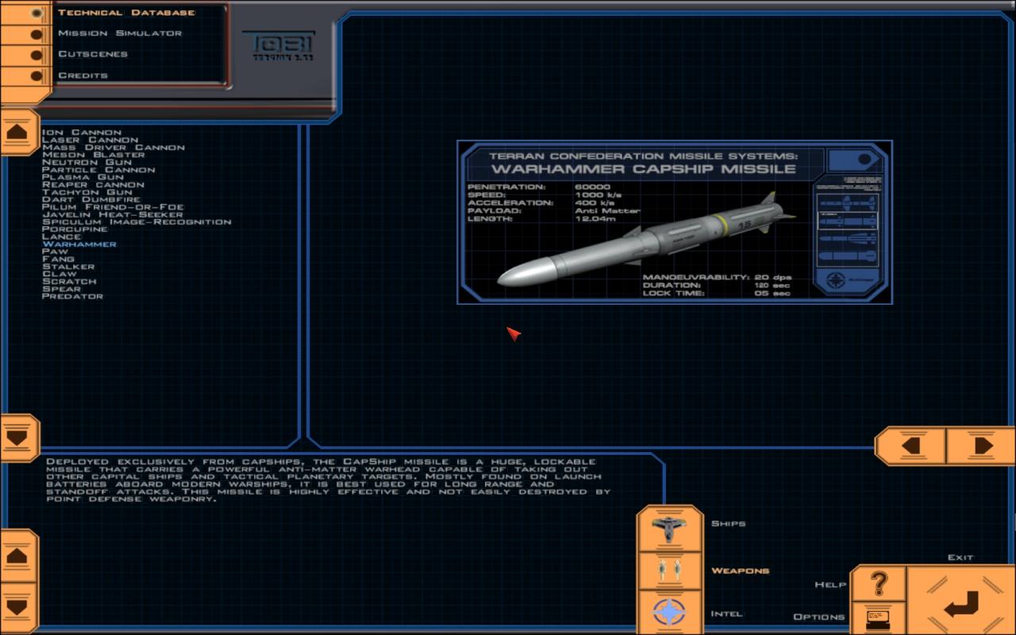Viewport: 1016px width, 635px height.
Task: Open Technical Database menu entry
Action: click(126, 13)
